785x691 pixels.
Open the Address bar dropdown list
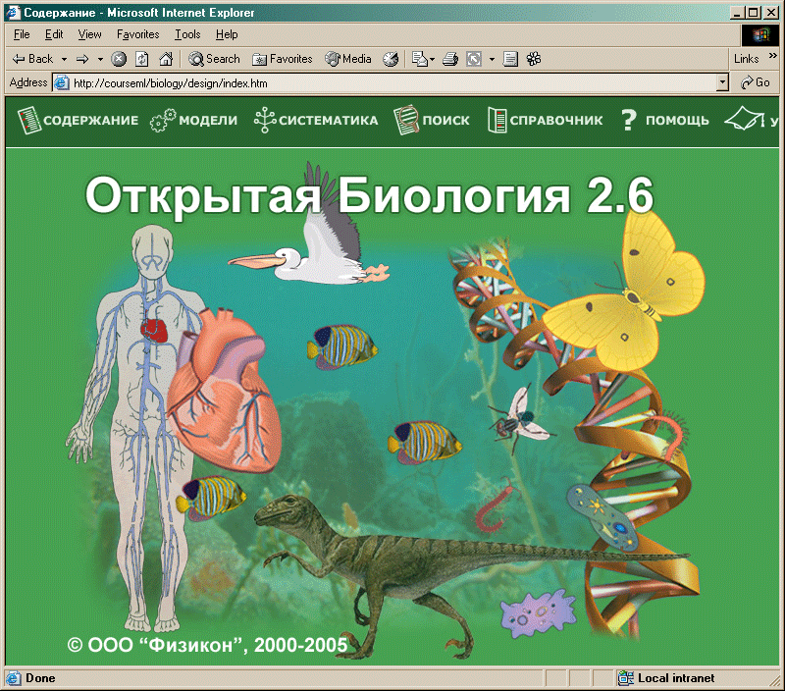click(x=722, y=82)
